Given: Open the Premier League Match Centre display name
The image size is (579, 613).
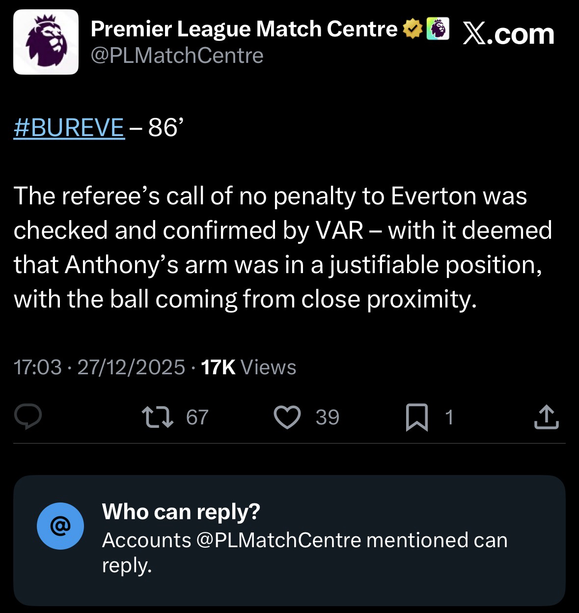Looking at the screenshot, I should pos(244,29).
